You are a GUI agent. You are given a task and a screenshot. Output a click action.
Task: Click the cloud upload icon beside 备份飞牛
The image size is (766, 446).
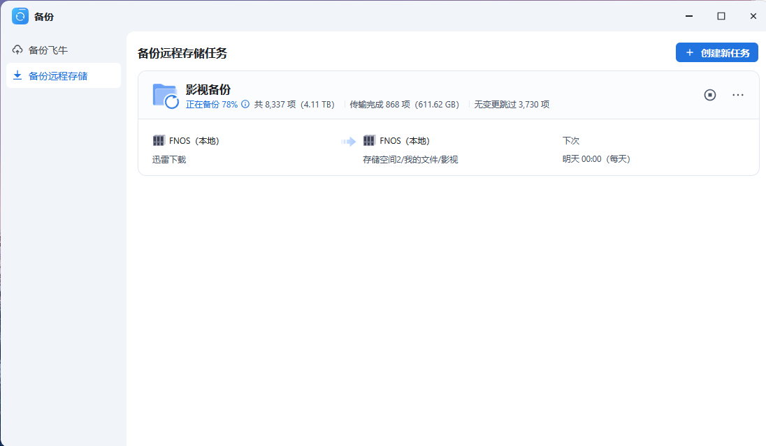(x=17, y=50)
